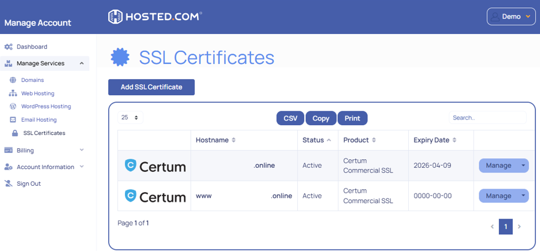540x251 pixels.
Task: Export table with CSV button
Action: [x=290, y=118]
